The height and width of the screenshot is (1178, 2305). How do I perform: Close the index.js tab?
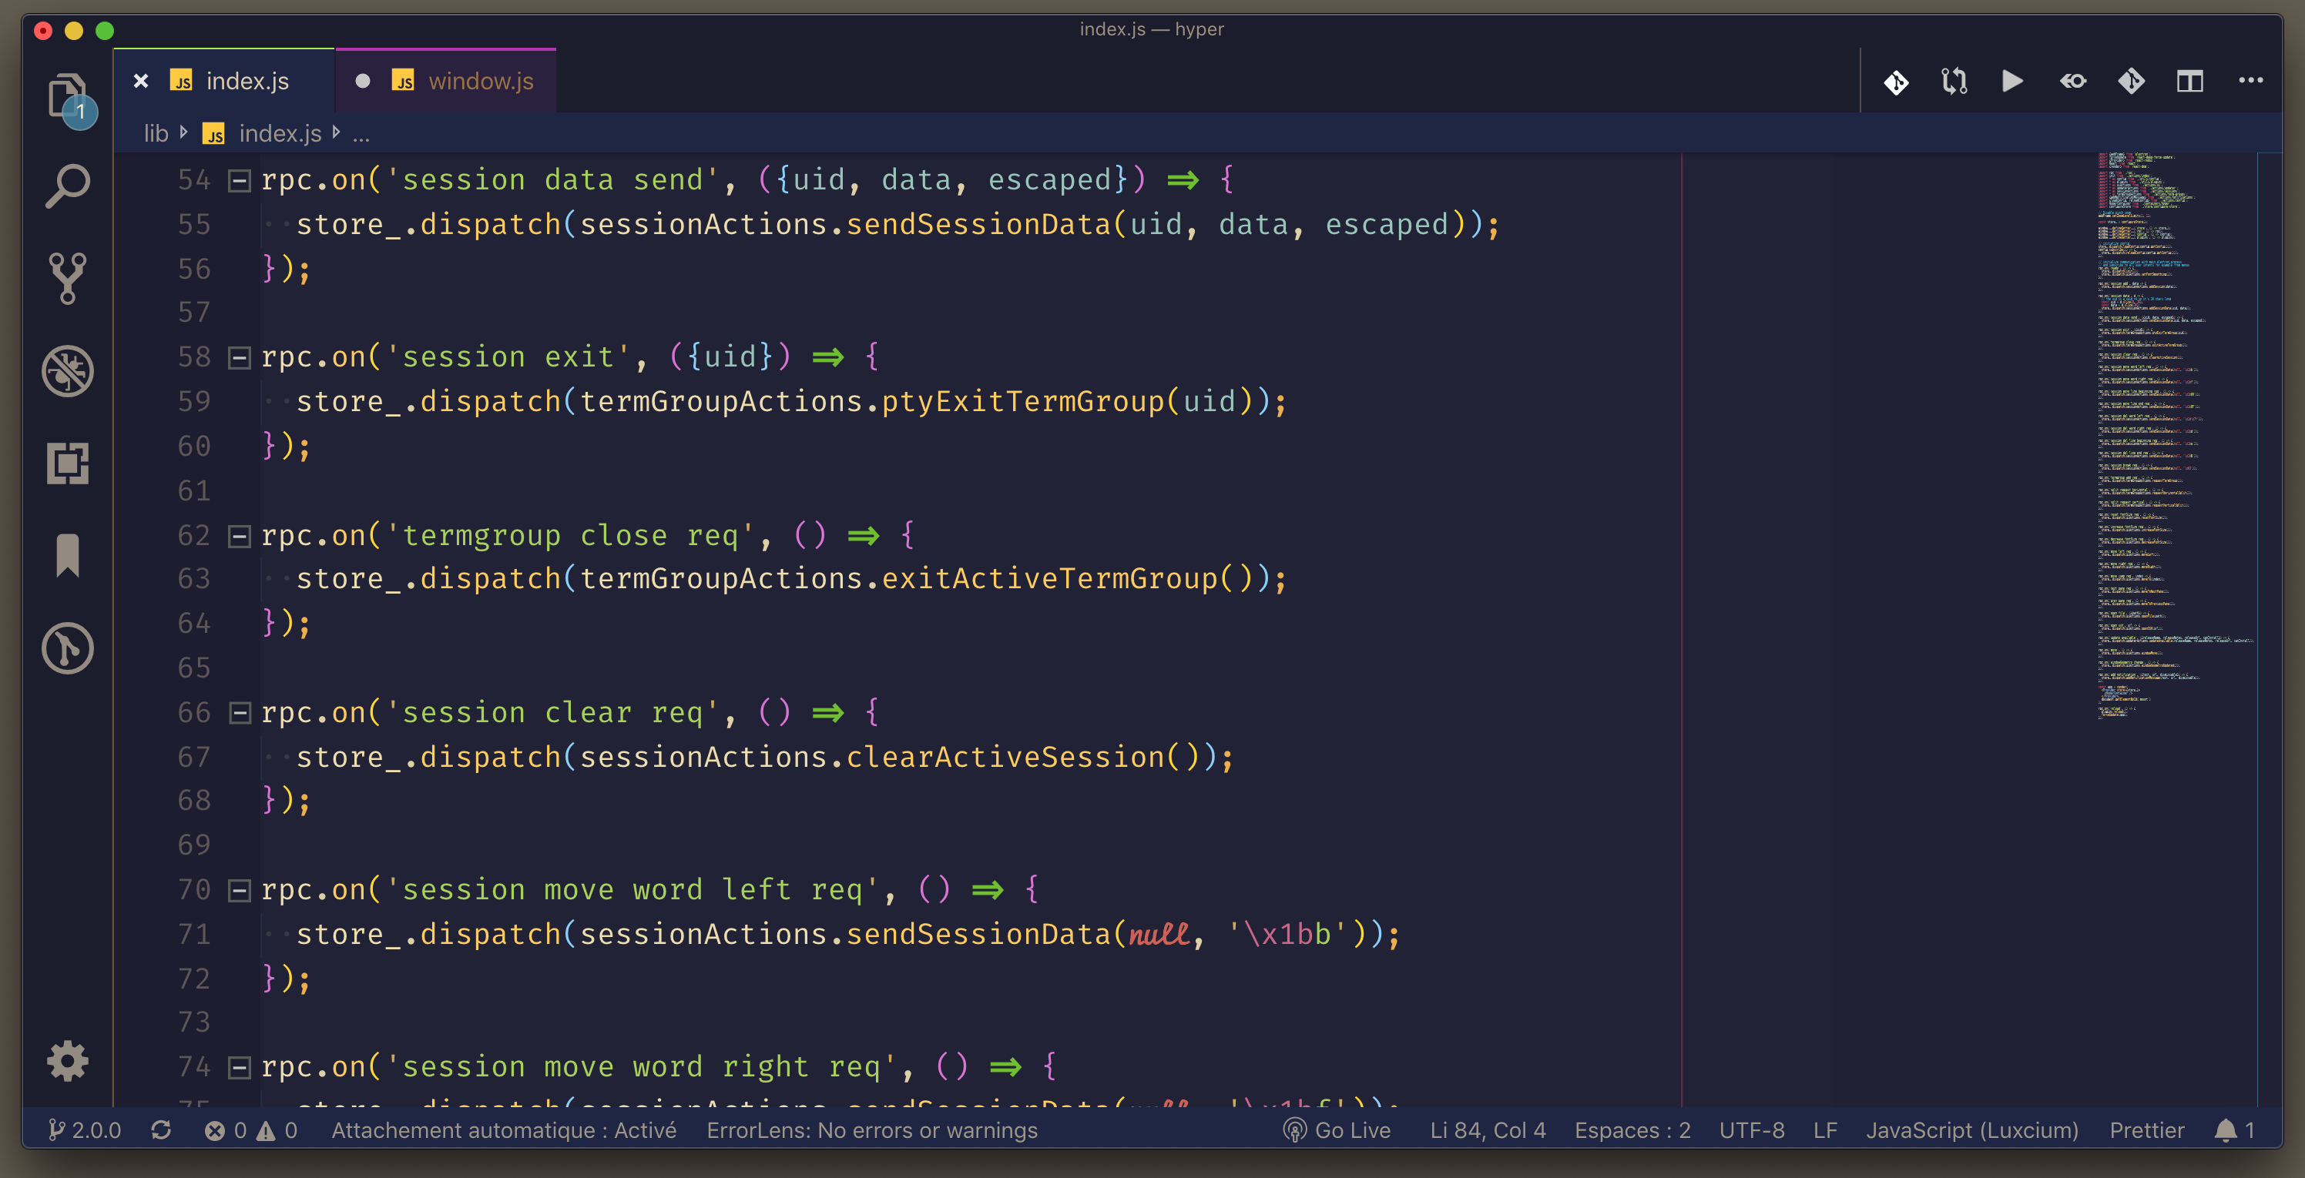140,82
